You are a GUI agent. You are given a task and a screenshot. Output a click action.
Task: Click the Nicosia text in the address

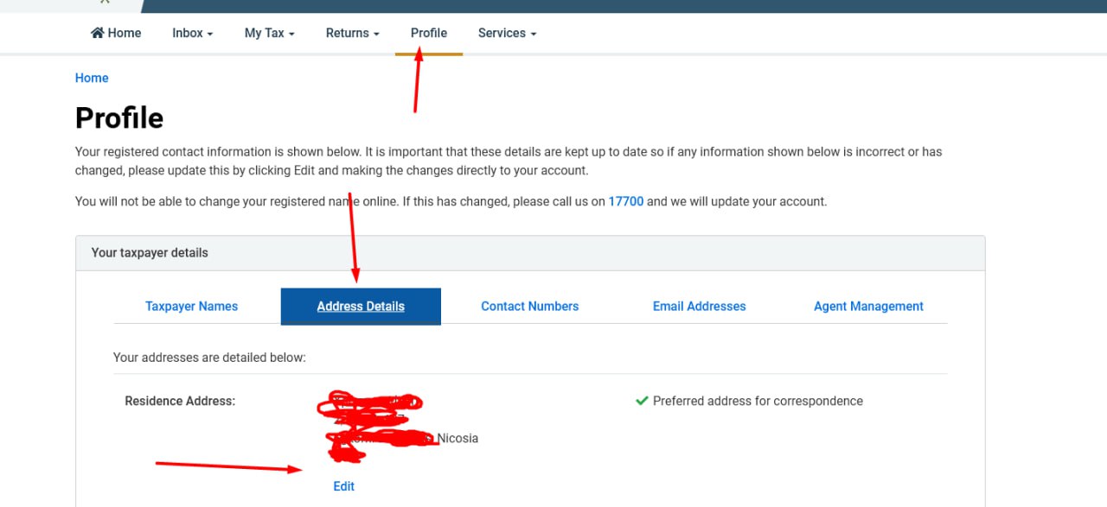point(458,438)
